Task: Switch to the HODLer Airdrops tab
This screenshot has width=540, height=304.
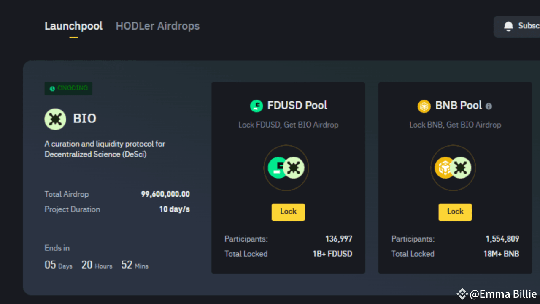Action: (157, 26)
